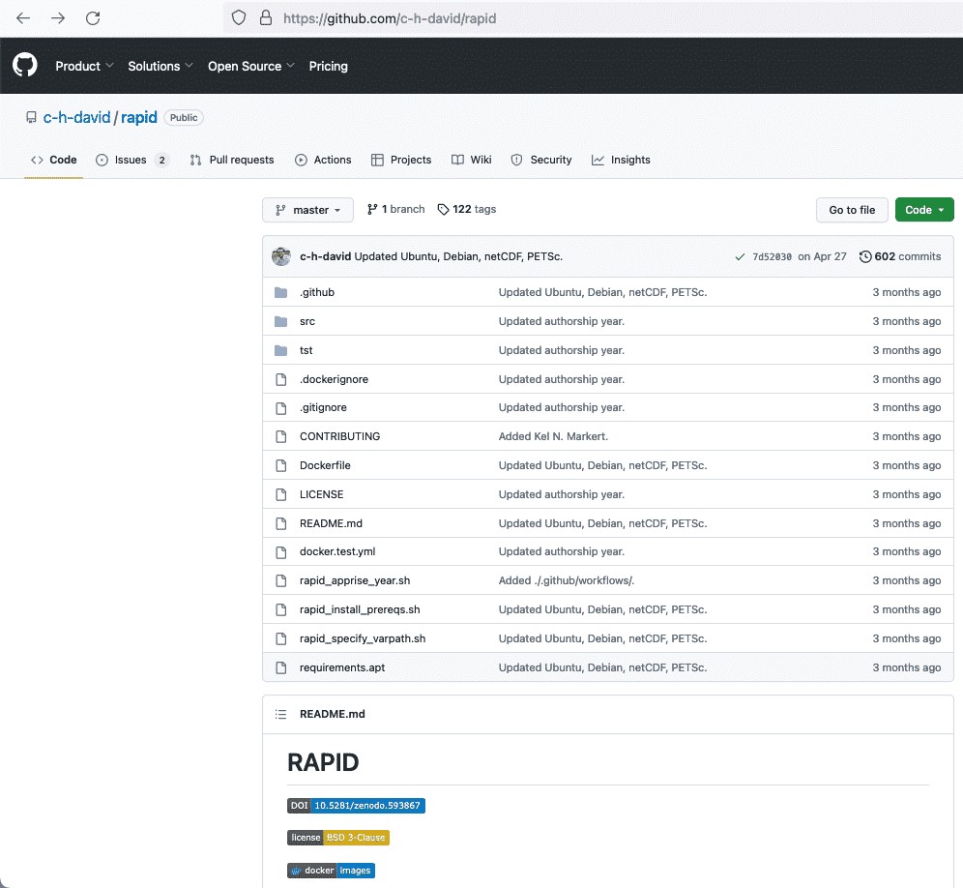Viewport: 963px width, 888px height.
Task: Click the .github folder icon
Action: (x=281, y=292)
